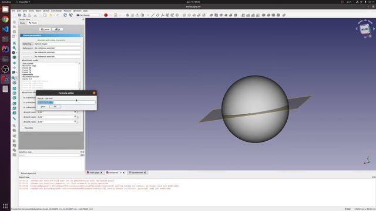376x211 pixels.
Task: Click OK button in Tasks panel
Action: click(58, 29)
